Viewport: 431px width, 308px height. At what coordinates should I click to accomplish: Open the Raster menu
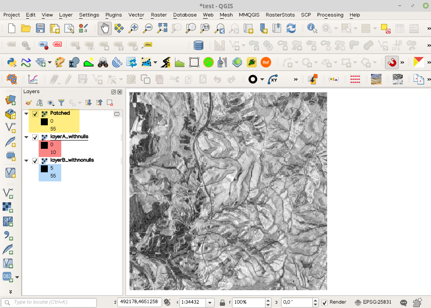coord(159,15)
